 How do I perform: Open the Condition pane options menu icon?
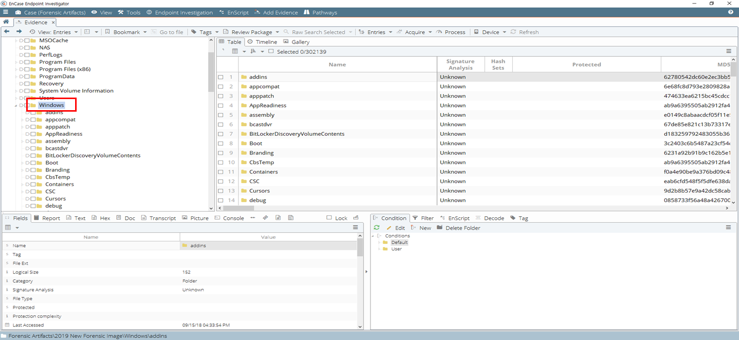(728, 227)
